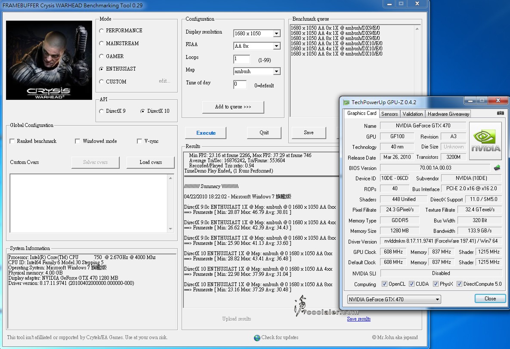Select first queue entry DX9 AA 0x
Screen dimensions: 510x349
[335, 28]
